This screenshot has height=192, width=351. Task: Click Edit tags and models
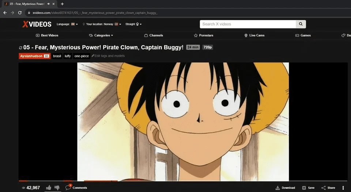(x=108, y=56)
